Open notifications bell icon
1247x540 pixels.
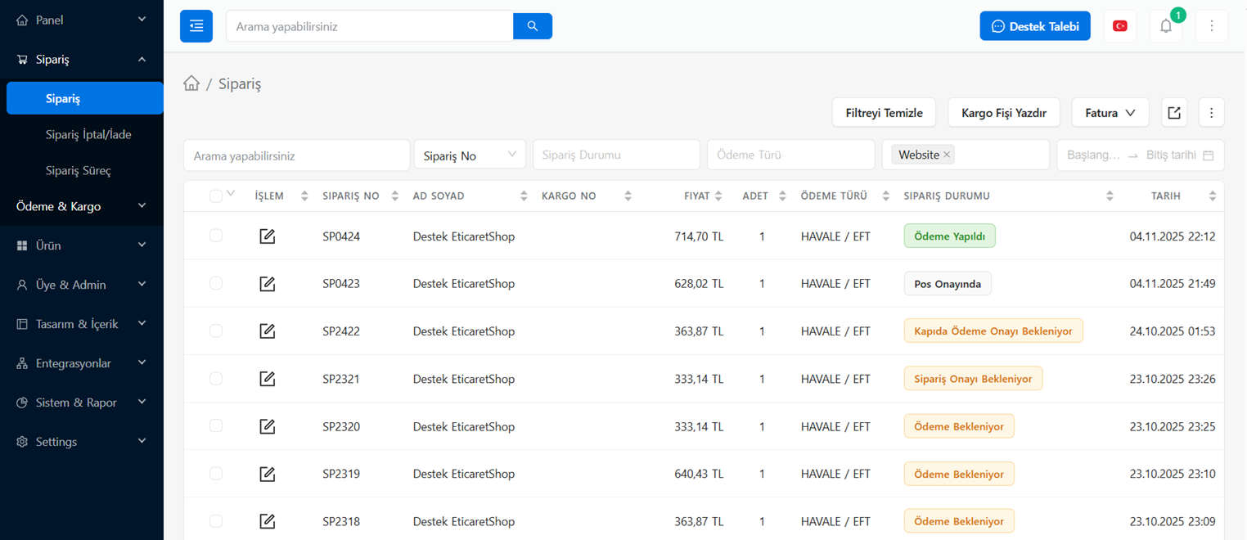[x=1166, y=26]
